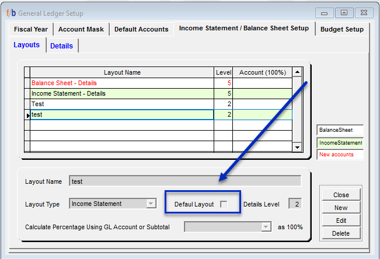This screenshot has width=380, height=259.
Task: Open the Budget Setup tab
Action: 343,29
